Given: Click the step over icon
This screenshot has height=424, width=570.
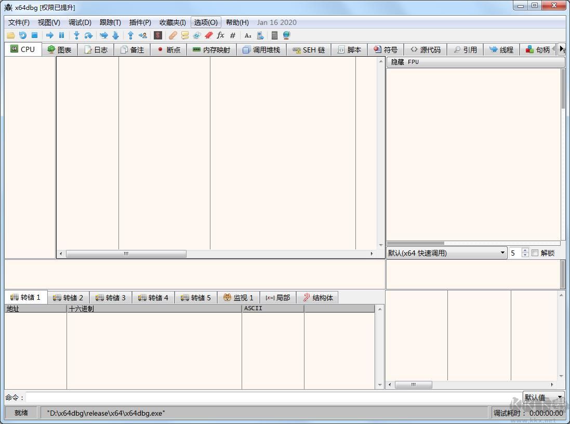Looking at the screenshot, I should click(88, 35).
